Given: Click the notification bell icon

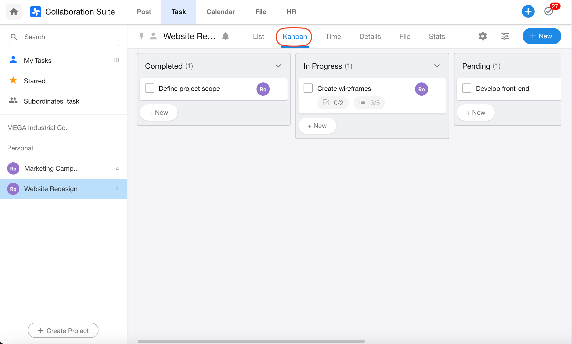Looking at the screenshot, I should tap(225, 36).
